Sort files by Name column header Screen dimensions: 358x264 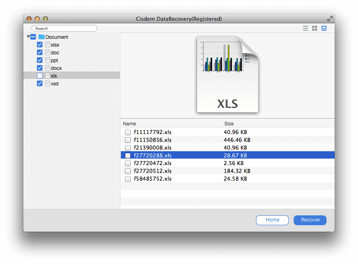tap(171, 123)
